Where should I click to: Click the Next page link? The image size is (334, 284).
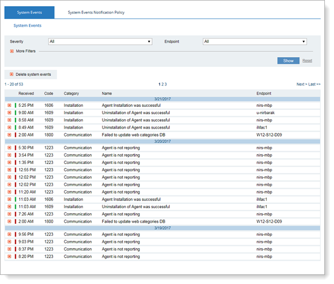coord(301,84)
